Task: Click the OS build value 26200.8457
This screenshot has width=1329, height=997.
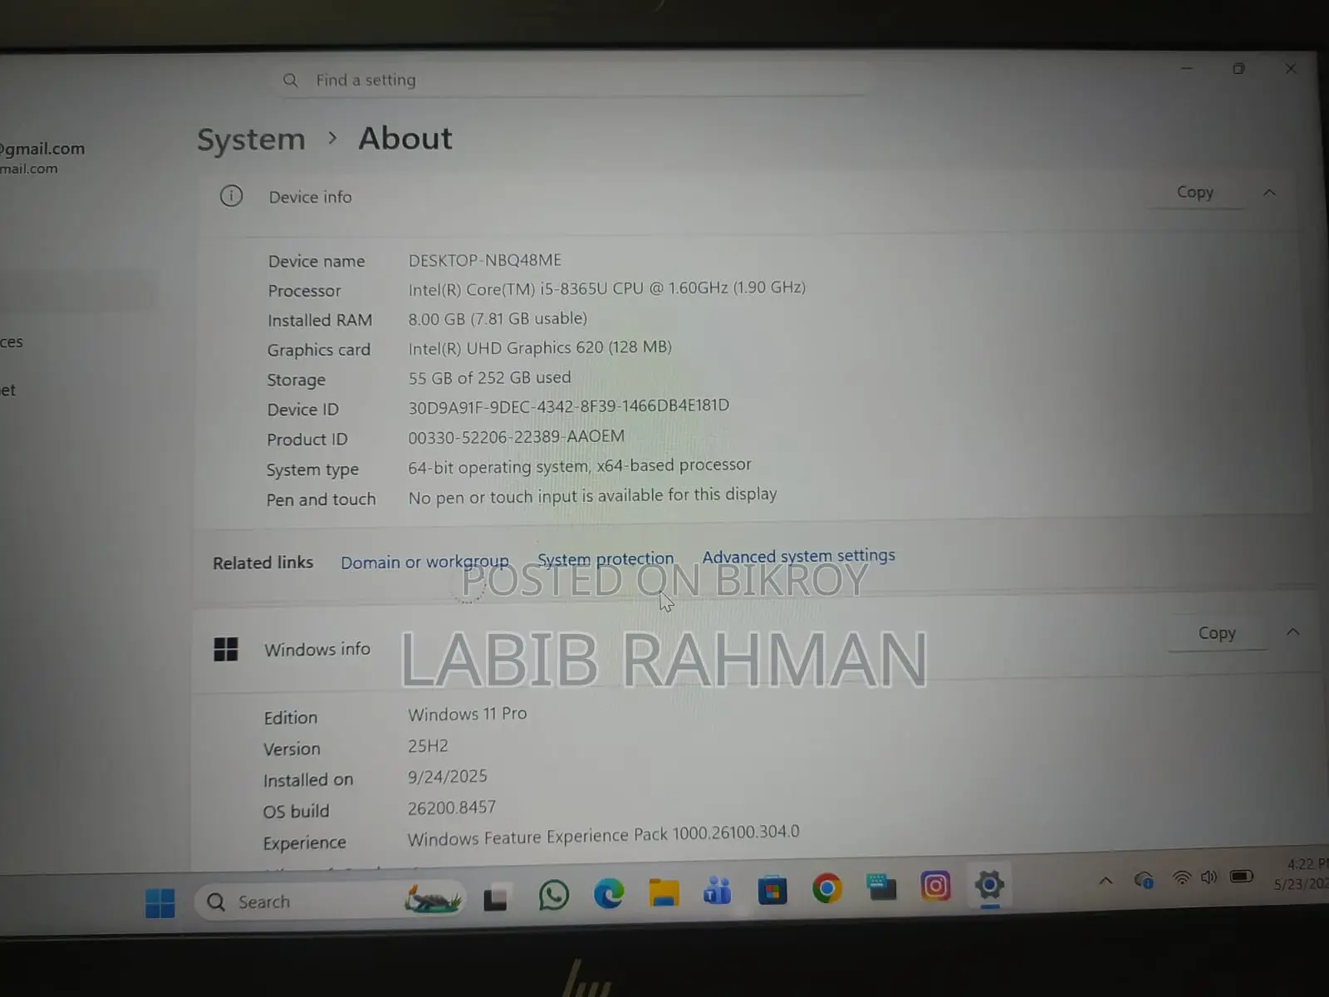Action: pos(451,808)
